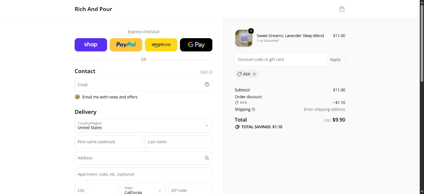Remove the AVA discount code tag
The height and width of the screenshot is (194, 424).
click(254, 74)
